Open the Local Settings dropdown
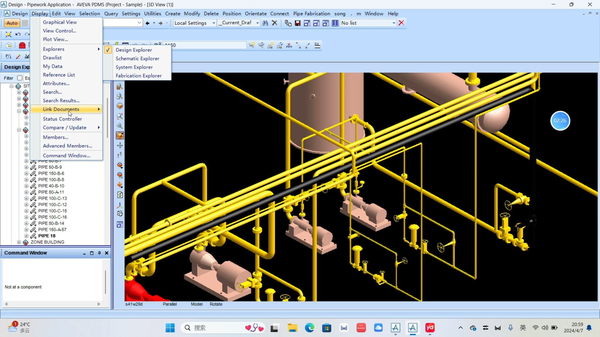600x337 pixels. (214, 23)
